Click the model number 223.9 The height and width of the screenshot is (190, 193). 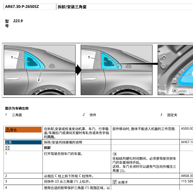[18, 21]
